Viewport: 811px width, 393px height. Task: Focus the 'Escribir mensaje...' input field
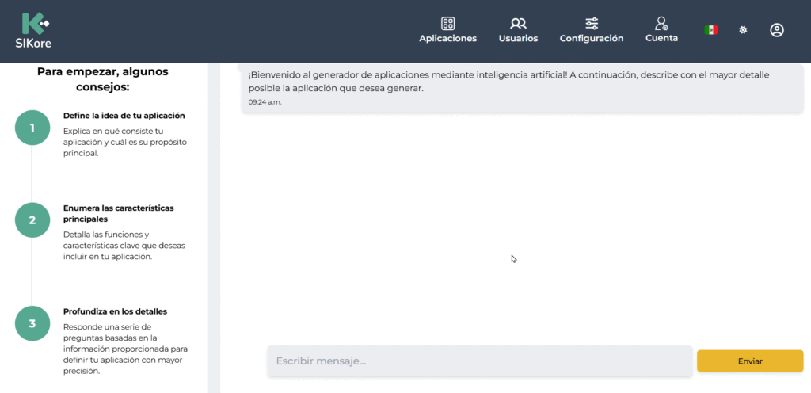479,361
